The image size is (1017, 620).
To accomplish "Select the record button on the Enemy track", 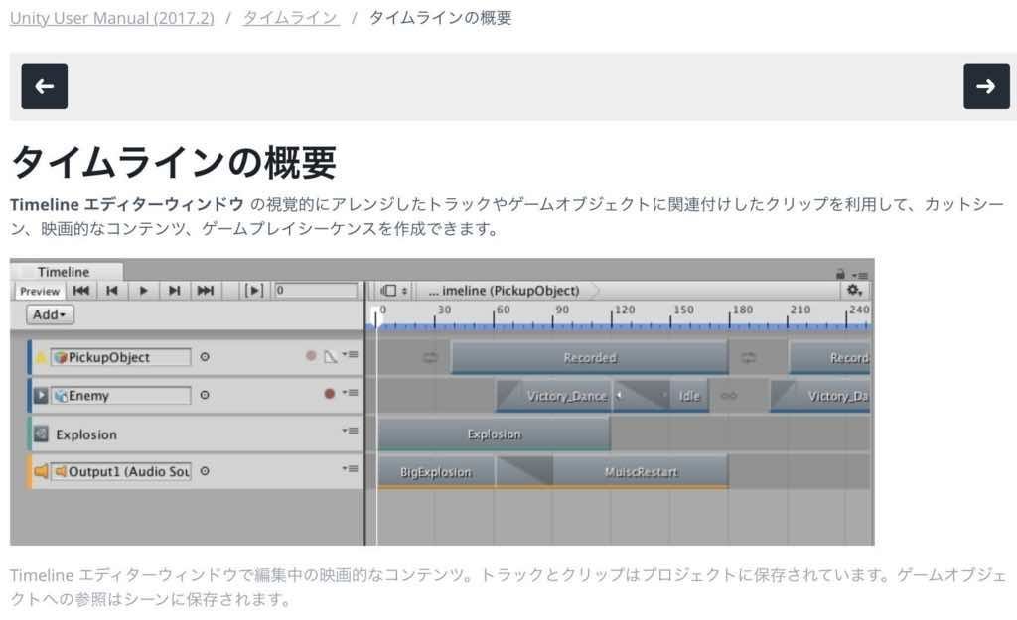I will (x=329, y=394).
